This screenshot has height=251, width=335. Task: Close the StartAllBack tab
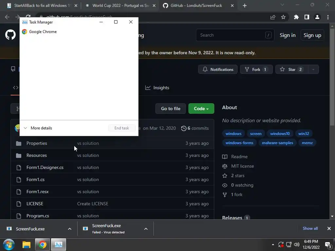tap(76, 6)
